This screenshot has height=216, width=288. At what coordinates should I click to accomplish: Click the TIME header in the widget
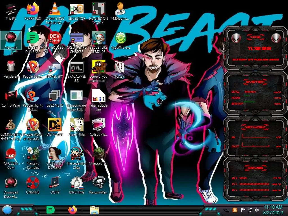pyautogui.click(x=255, y=37)
